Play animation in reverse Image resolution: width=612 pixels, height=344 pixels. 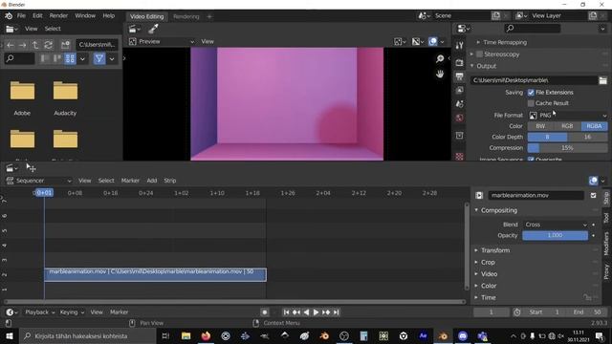point(306,312)
